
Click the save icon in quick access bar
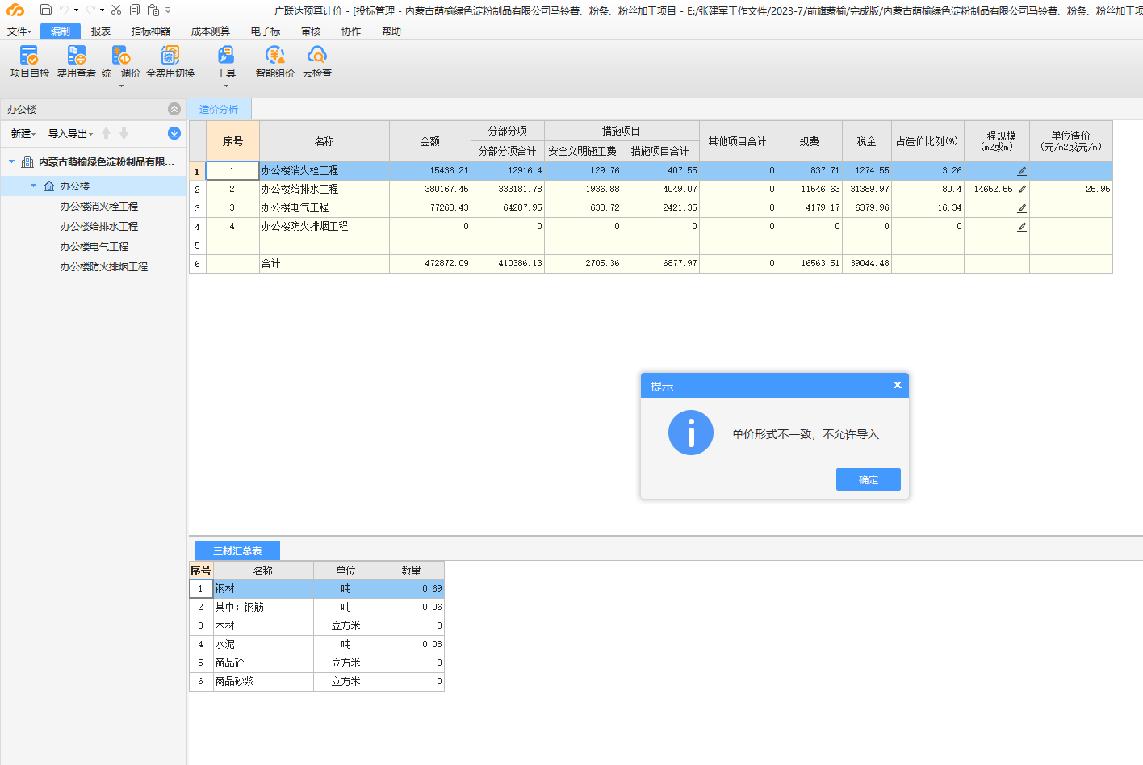46,10
